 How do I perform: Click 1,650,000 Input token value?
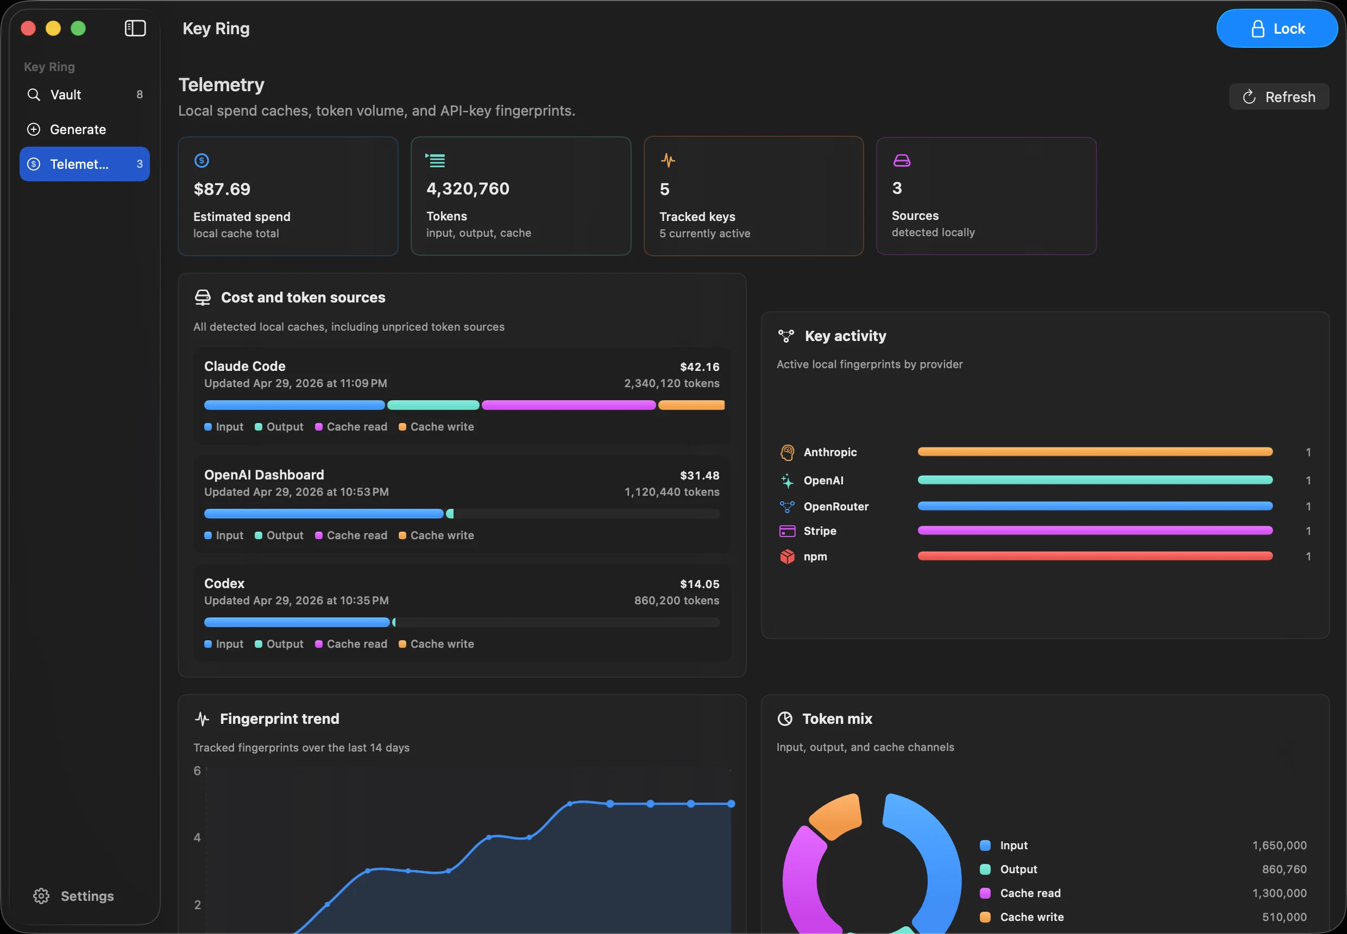(x=1279, y=845)
